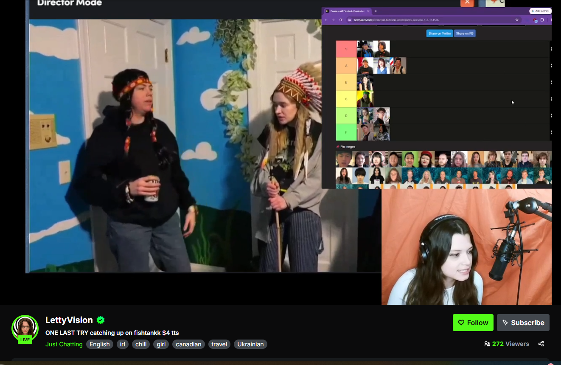Click the yellow C tier label
The height and width of the screenshot is (365, 561).
(346, 99)
